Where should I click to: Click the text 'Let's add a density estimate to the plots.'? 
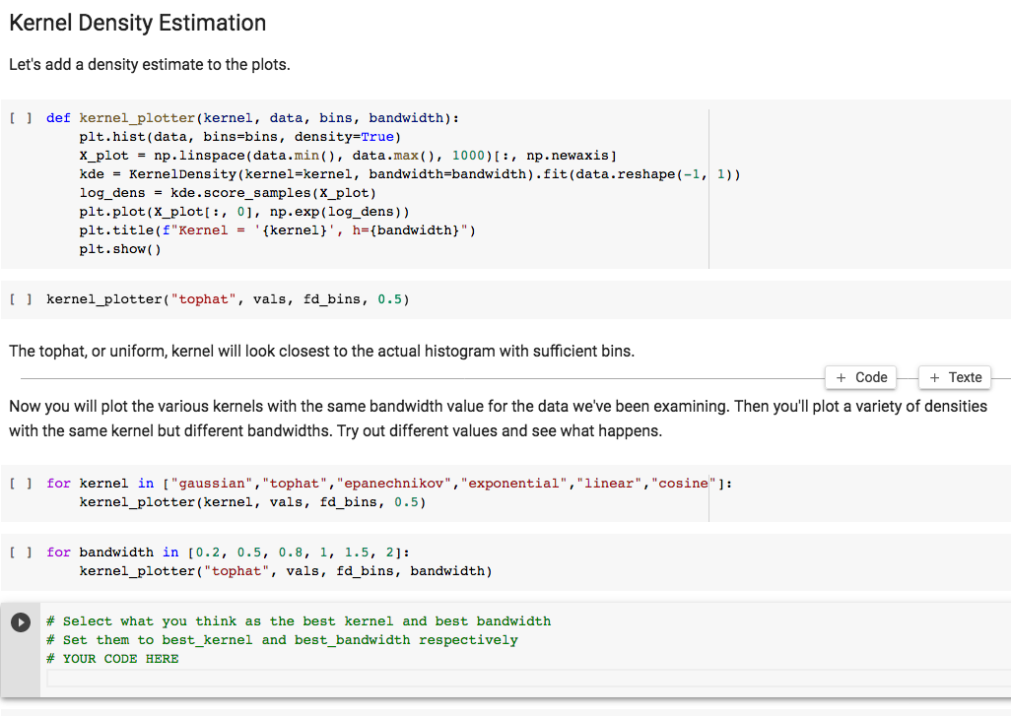(x=150, y=64)
